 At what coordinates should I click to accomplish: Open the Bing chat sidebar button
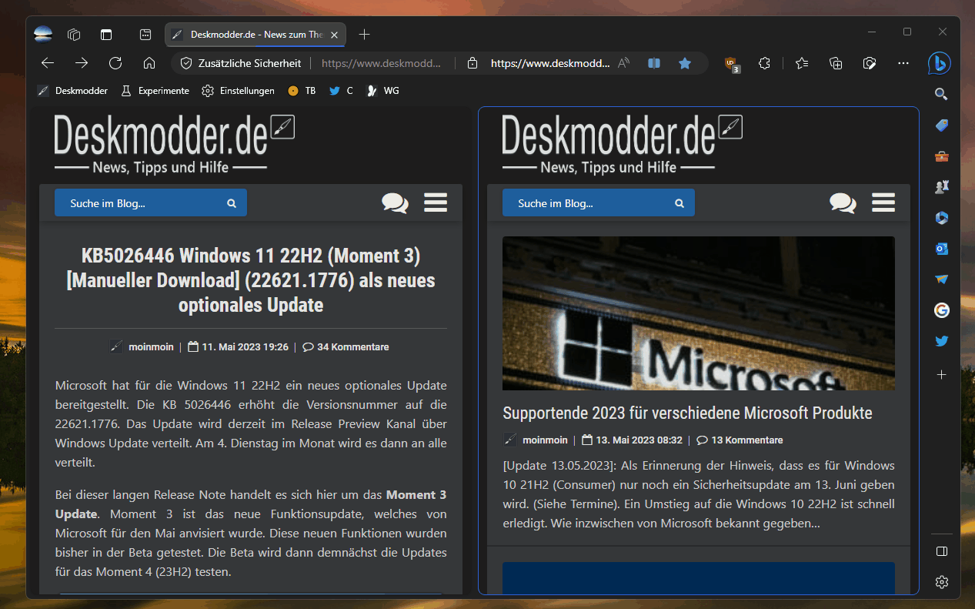pyautogui.click(x=939, y=63)
